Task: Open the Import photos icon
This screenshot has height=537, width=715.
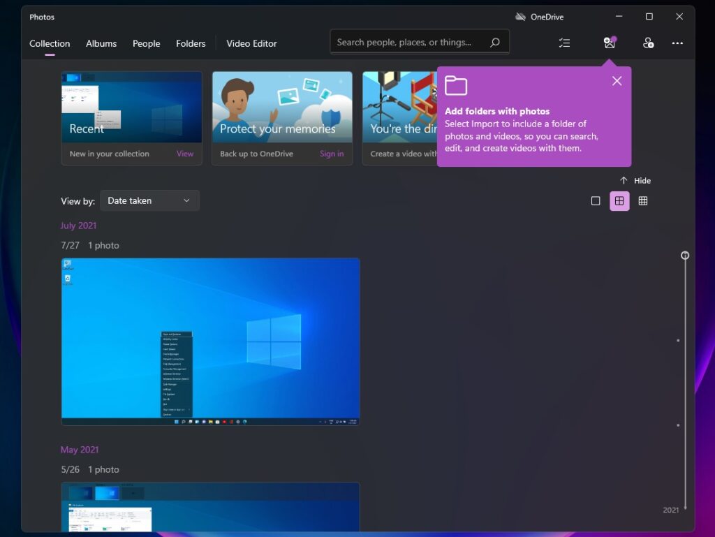Action: tap(609, 43)
